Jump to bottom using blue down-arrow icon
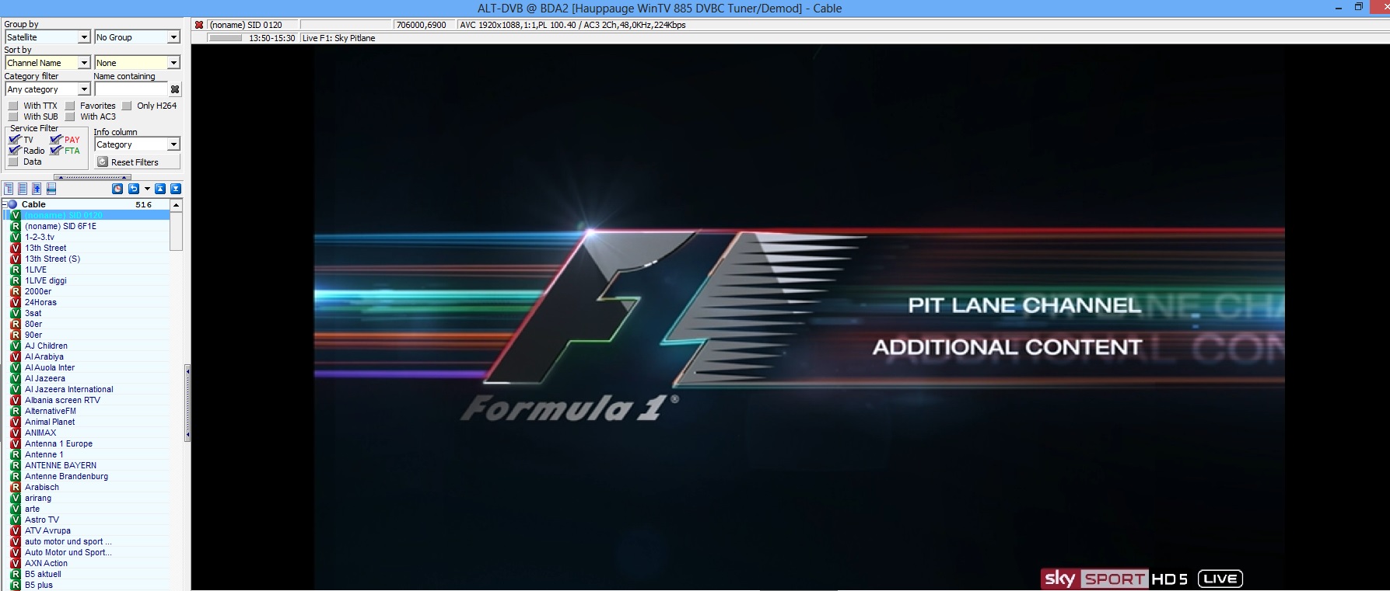 (176, 189)
